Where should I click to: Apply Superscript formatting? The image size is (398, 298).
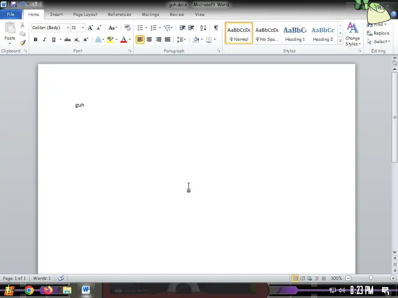coord(86,40)
